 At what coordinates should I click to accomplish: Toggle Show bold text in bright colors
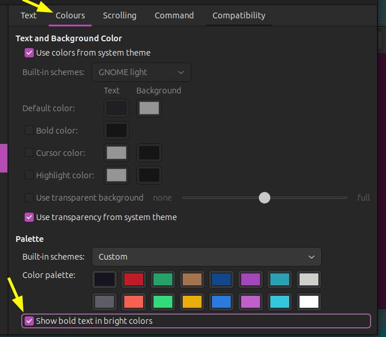click(29, 321)
